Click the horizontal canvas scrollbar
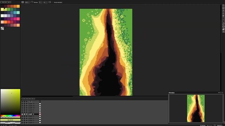 click(47, 97)
